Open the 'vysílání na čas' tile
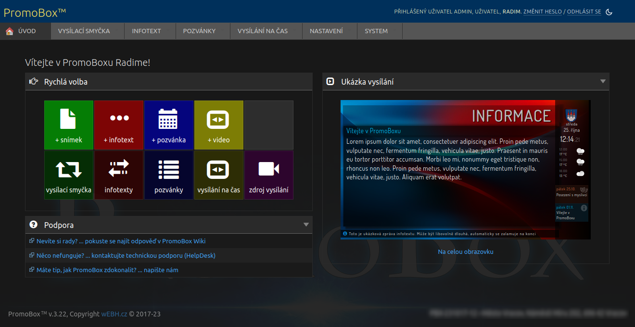635x327 pixels. 219,175
